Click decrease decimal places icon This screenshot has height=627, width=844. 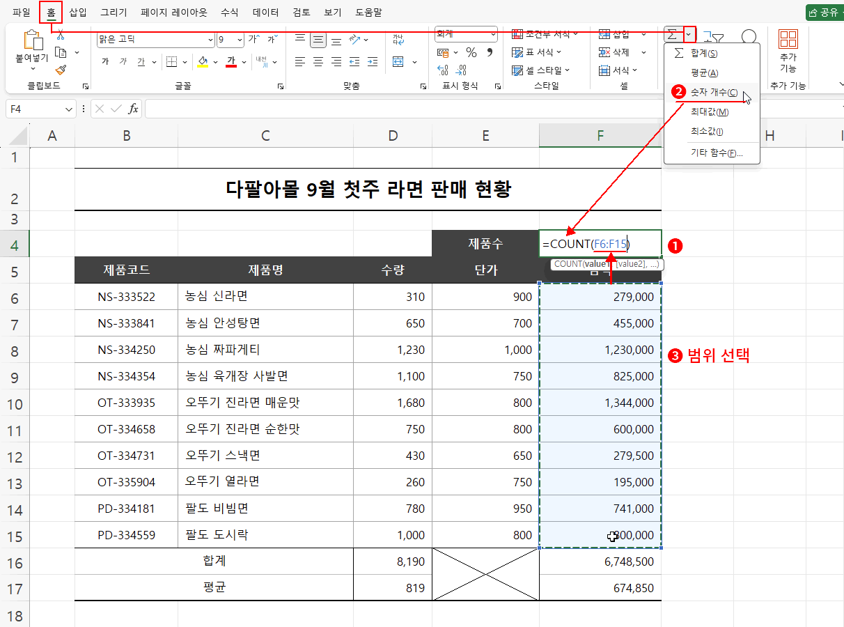coord(460,70)
